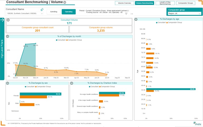Select the Operating view button
The width and height of the screenshot is (203, 127).
[x=69, y=12]
